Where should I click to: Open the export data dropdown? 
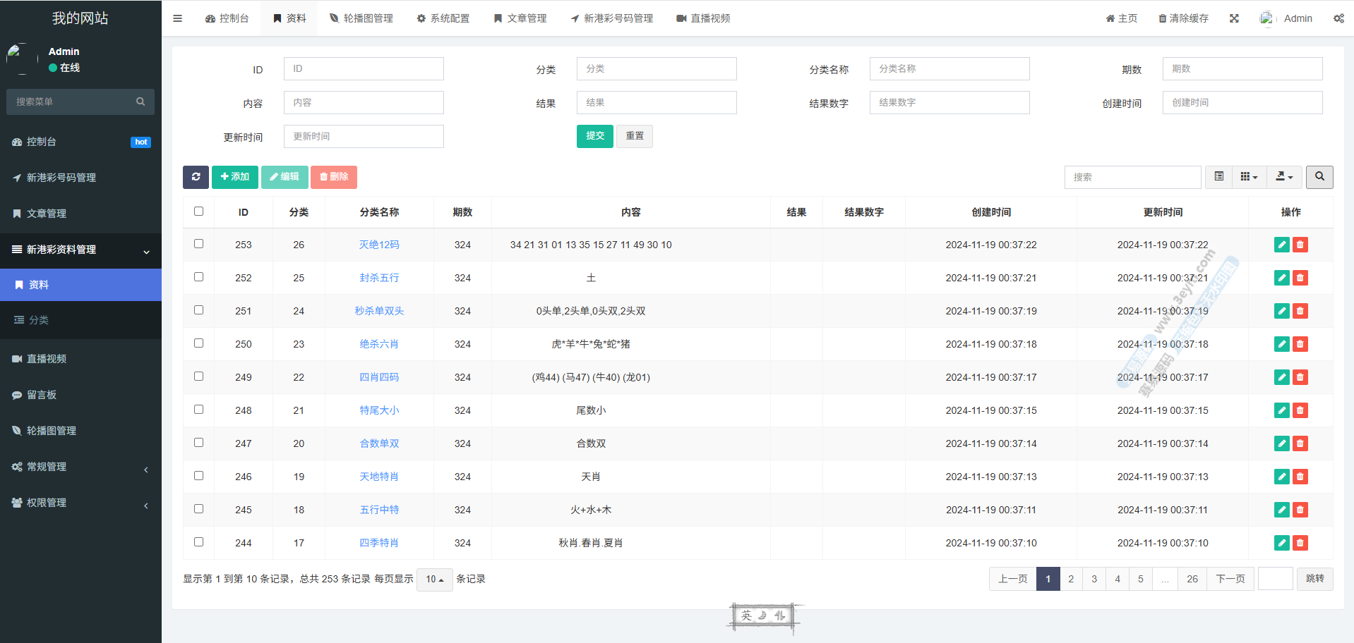click(1284, 177)
